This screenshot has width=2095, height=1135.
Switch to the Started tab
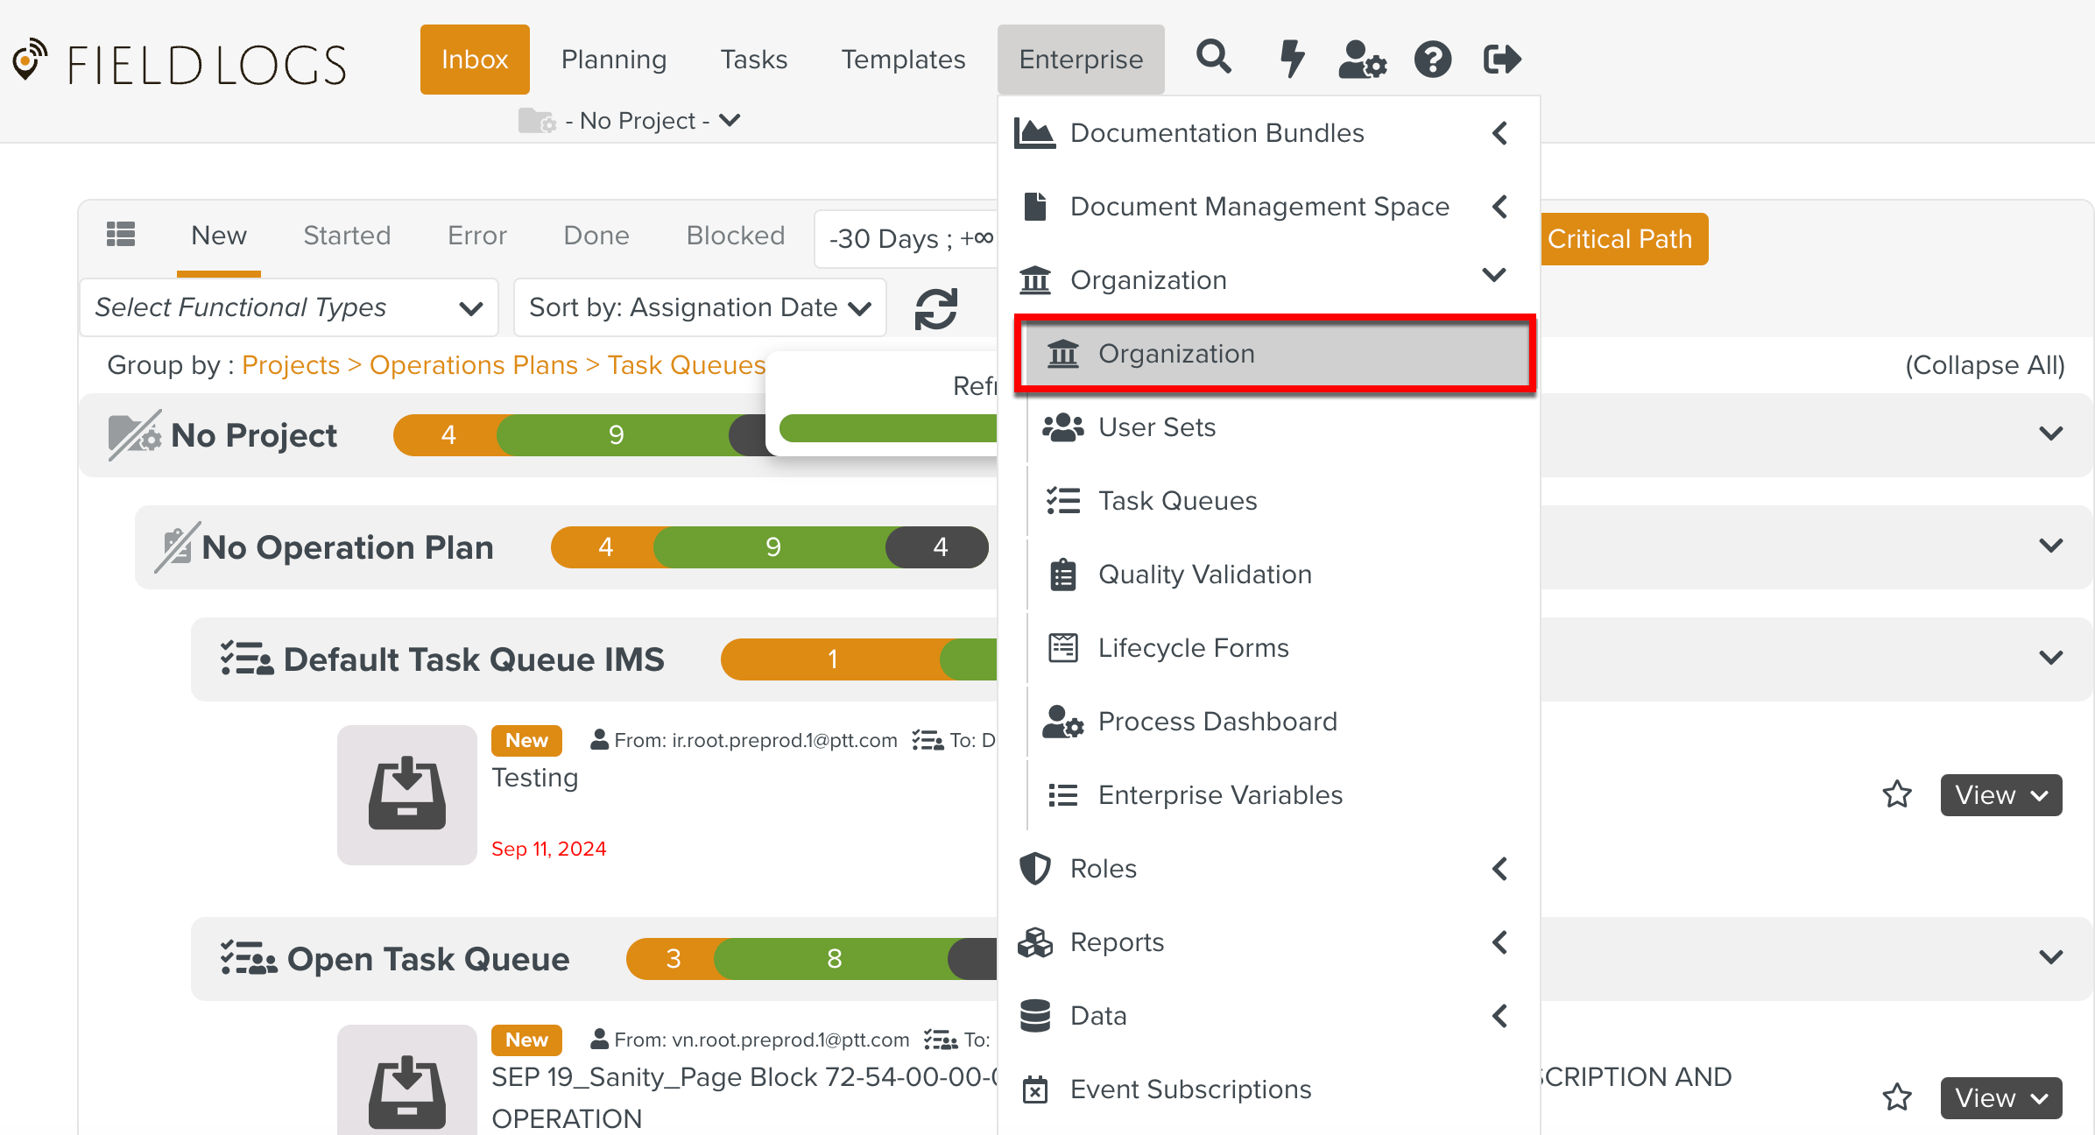347,235
